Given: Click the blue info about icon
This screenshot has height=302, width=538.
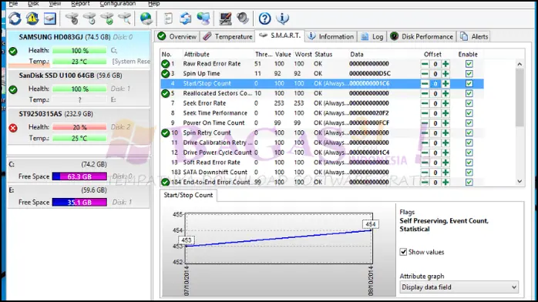Looking at the screenshot, I should (x=282, y=18).
